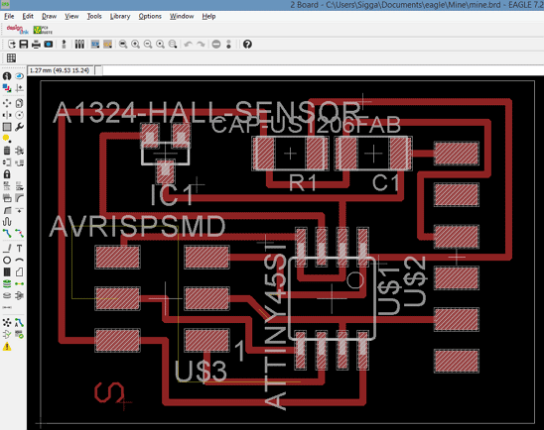The height and width of the screenshot is (430, 544).
Task: Run the Ratsnest tool
Action: 7,323
